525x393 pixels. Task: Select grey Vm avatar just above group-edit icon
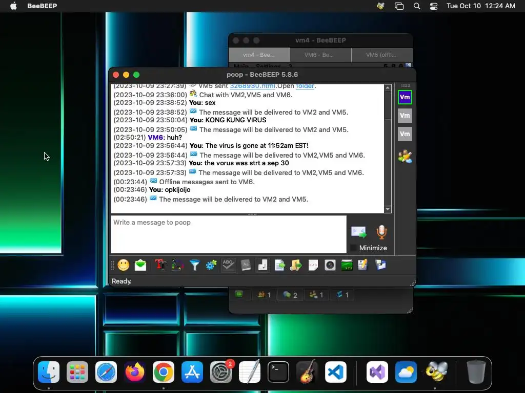pyautogui.click(x=405, y=134)
